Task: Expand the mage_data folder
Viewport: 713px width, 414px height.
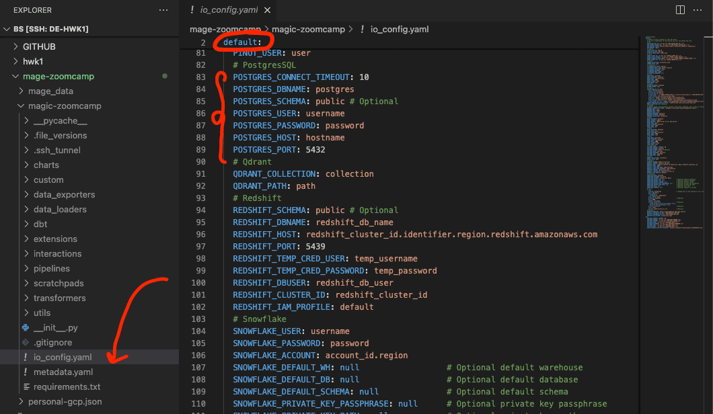Action: [21, 91]
